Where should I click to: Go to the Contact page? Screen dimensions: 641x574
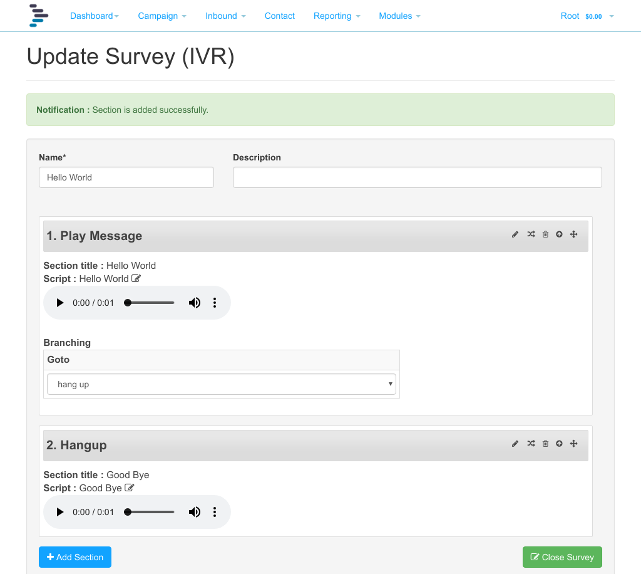point(280,16)
